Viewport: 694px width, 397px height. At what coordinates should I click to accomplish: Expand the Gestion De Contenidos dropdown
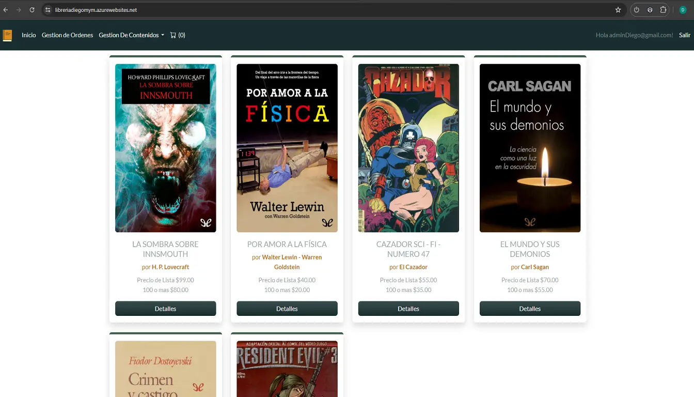[x=131, y=35]
